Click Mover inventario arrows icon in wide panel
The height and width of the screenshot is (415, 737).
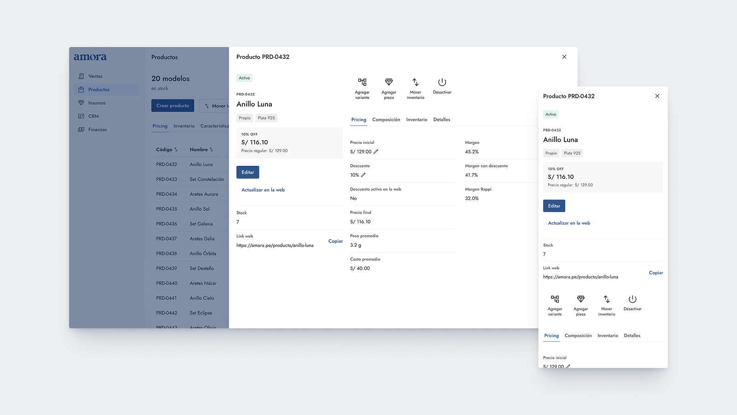tap(415, 82)
